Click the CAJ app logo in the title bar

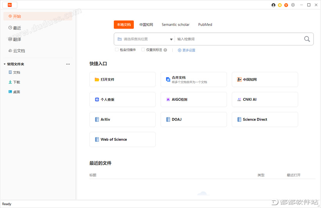coord(10,5)
